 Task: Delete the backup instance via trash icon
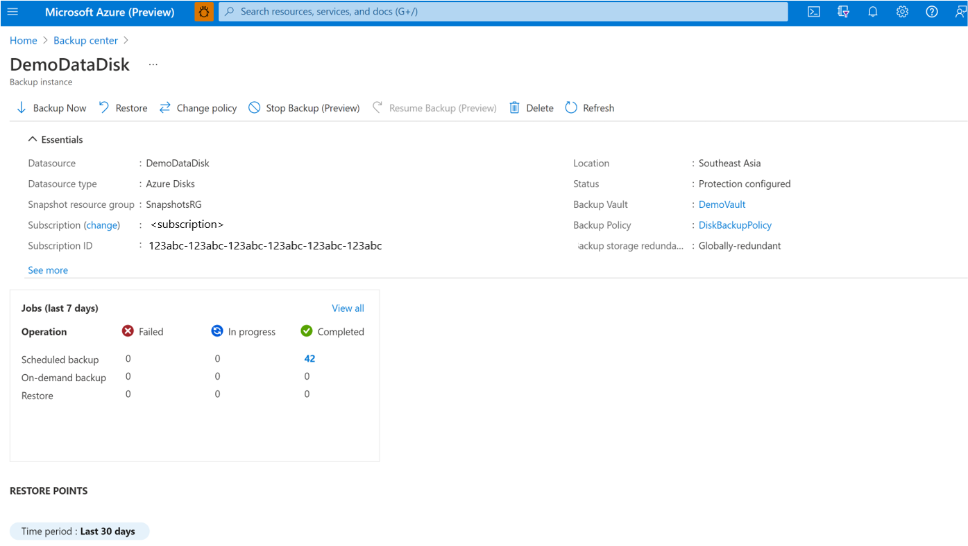pos(530,107)
